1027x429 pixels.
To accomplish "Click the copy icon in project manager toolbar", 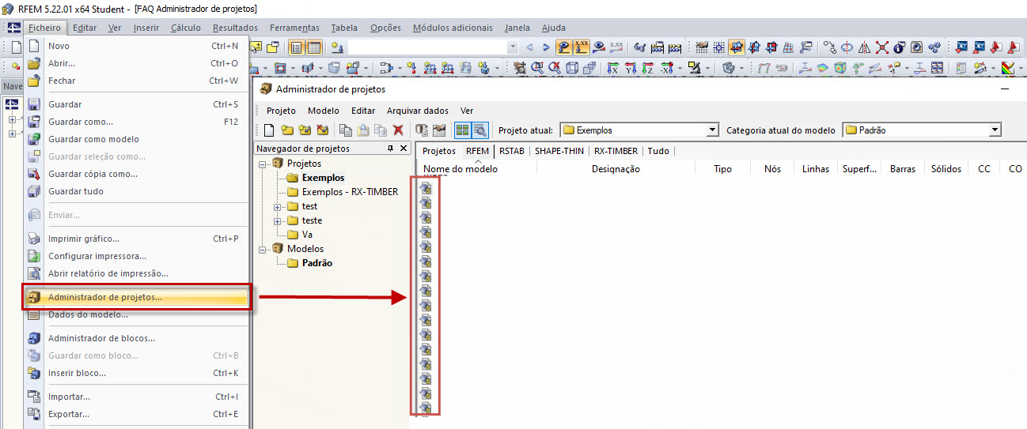I will click(345, 130).
